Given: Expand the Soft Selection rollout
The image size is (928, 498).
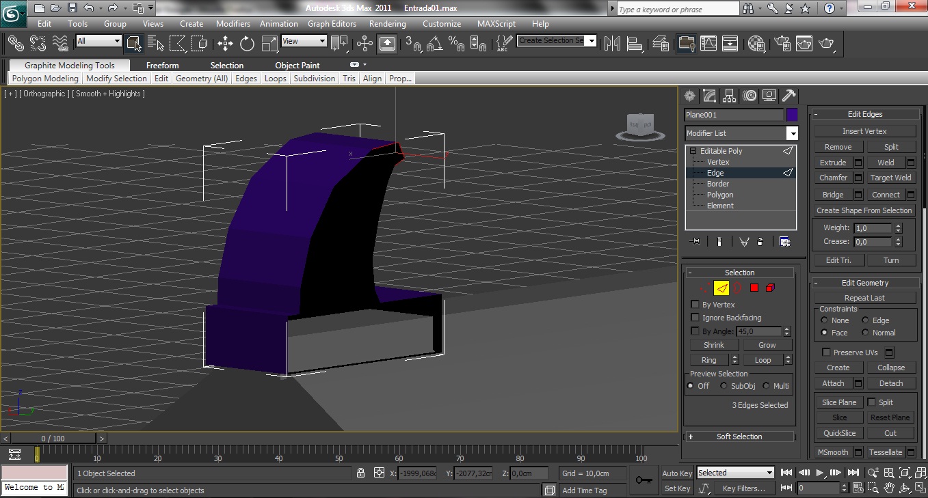Looking at the screenshot, I should (x=739, y=437).
